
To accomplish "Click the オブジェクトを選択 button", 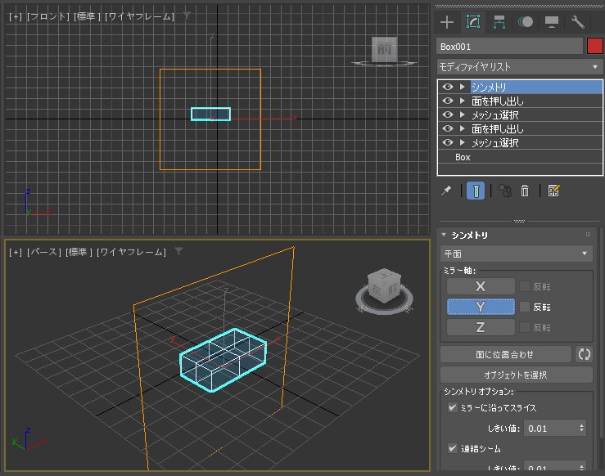I will point(517,375).
